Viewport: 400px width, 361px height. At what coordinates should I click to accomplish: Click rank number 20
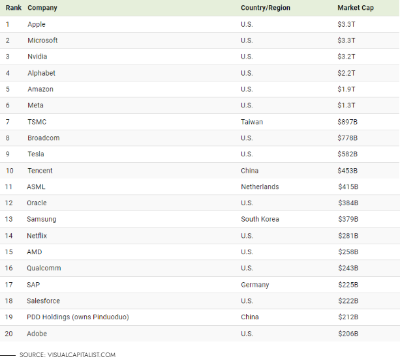pyautogui.click(x=10, y=333)
